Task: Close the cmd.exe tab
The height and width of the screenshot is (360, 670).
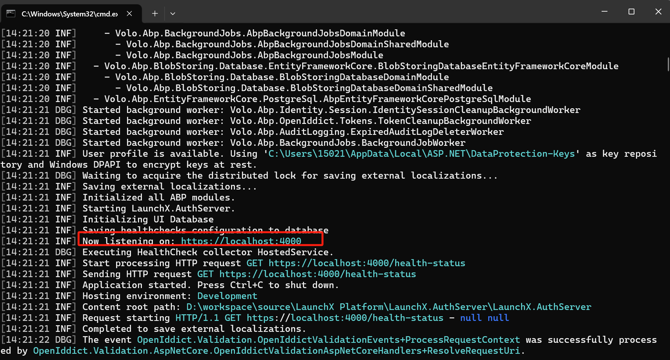Action: tap(129, 14)
